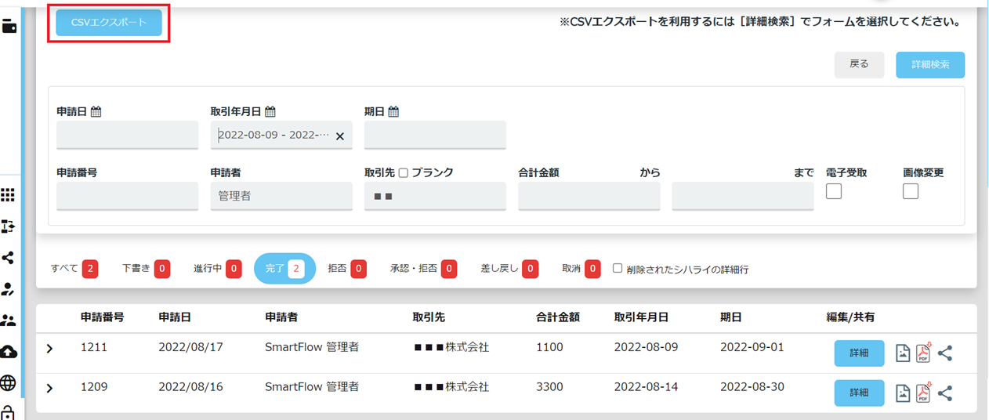Tick the 画像変更 checkbox
Viewport: 989px width, 420px height.
pyautogui.click(x=911, y=191)
